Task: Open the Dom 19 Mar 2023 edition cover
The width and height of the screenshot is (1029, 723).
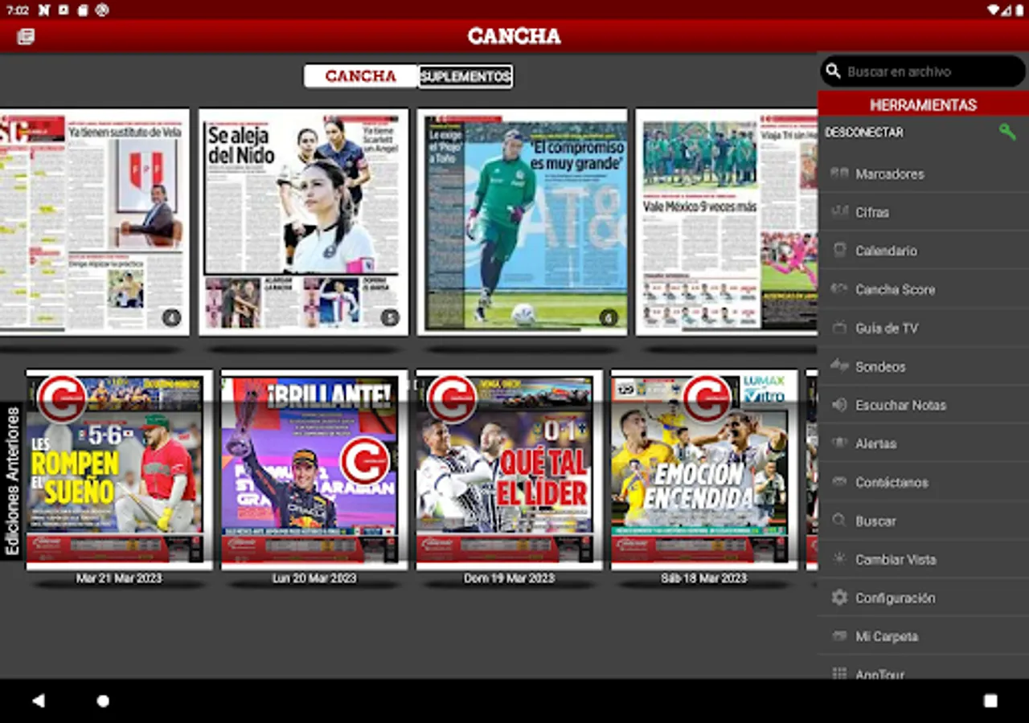Action: pos(509,470)
